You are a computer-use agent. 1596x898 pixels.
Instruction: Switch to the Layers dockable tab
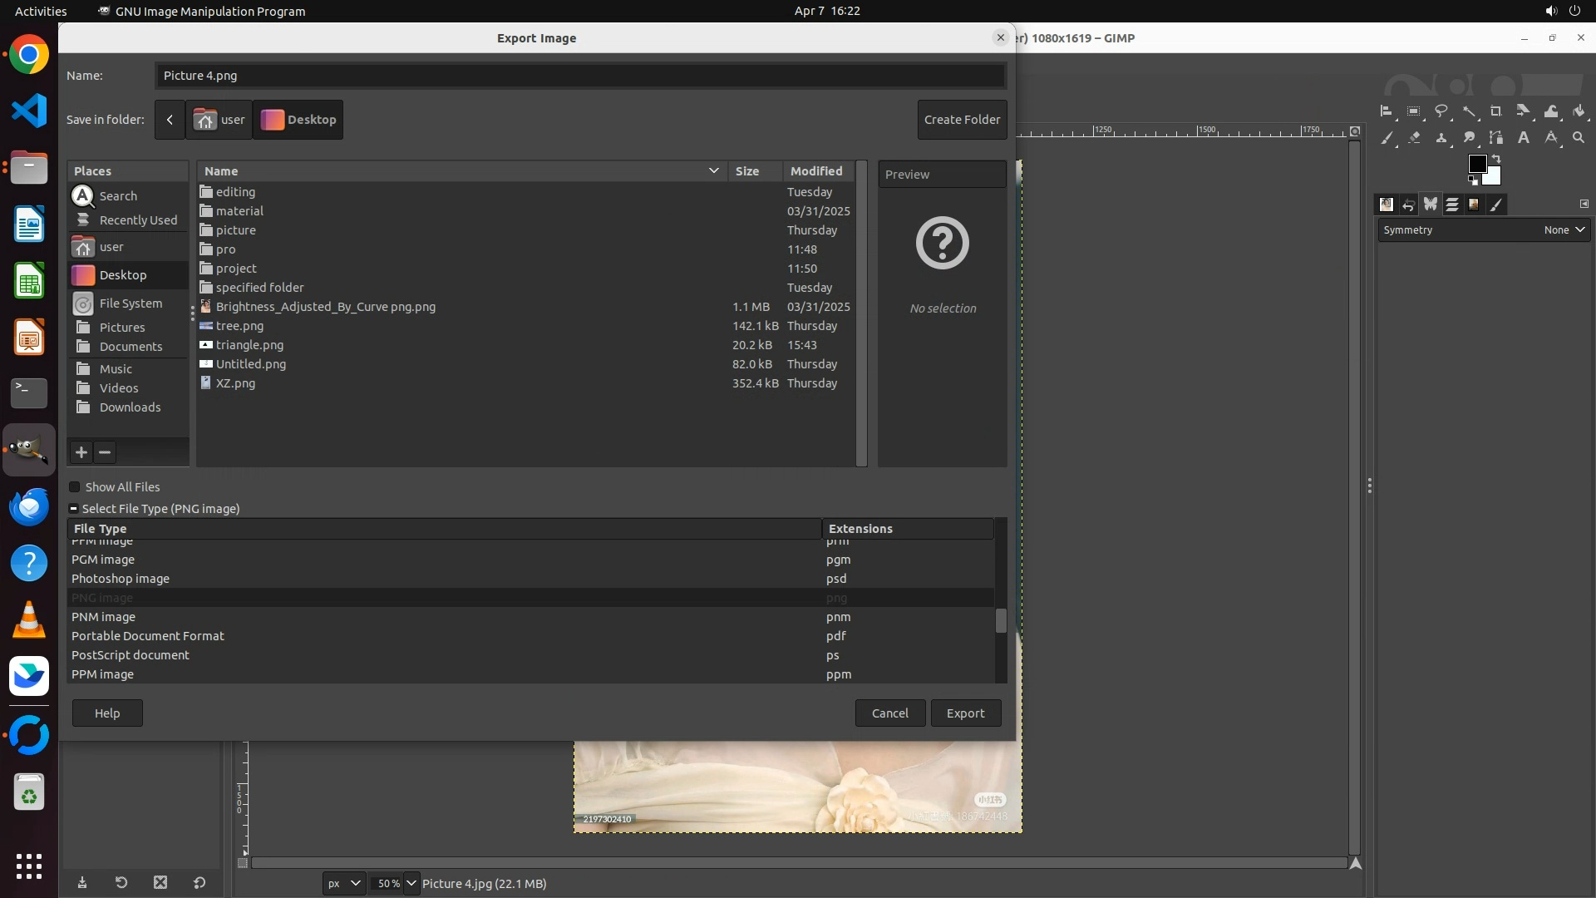pyautogui.click(x=1452, y=205)
